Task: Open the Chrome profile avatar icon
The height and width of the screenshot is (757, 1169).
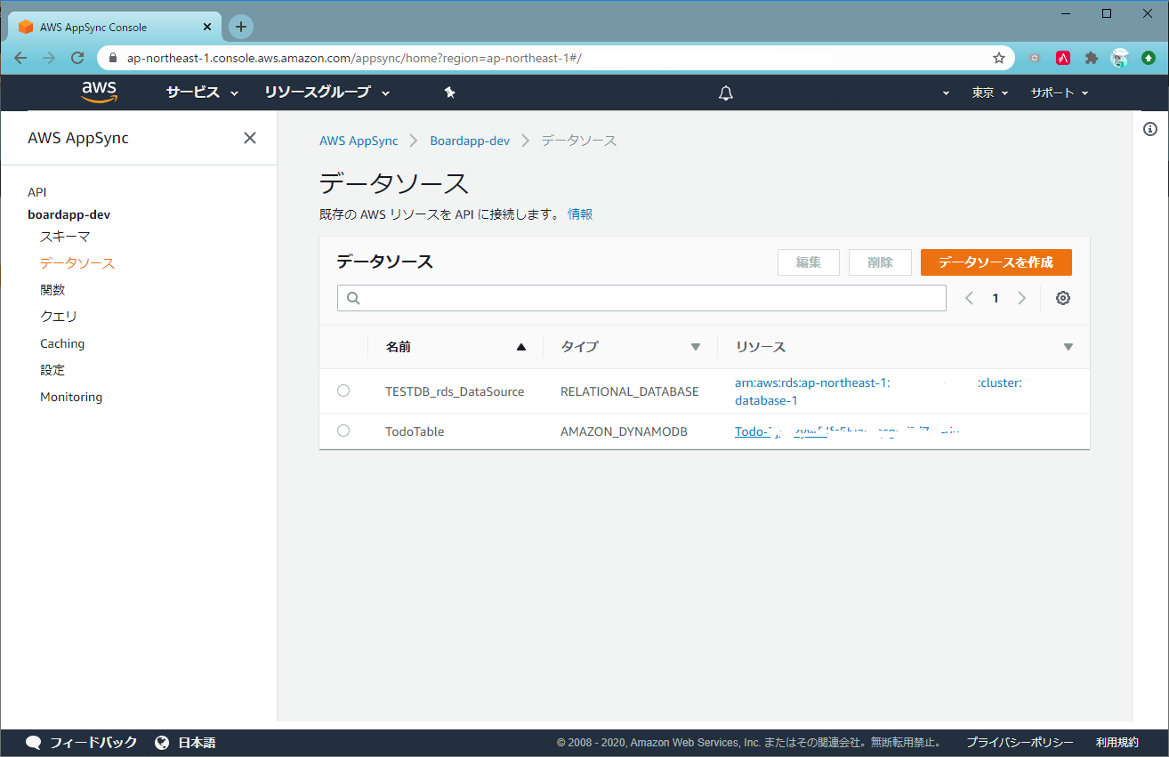Action: 1120,58
